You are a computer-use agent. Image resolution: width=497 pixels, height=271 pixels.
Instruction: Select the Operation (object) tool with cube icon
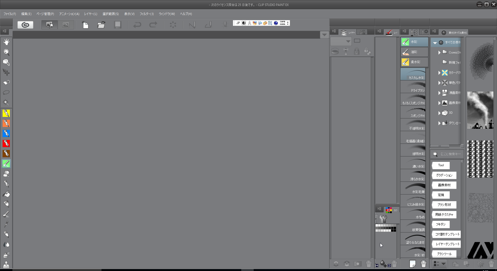6,62
